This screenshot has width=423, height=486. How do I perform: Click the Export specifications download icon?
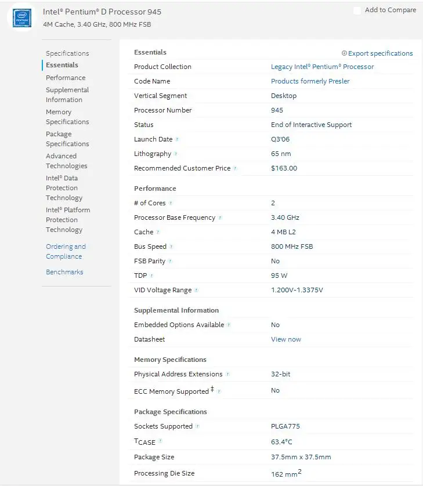click(344, 53)
